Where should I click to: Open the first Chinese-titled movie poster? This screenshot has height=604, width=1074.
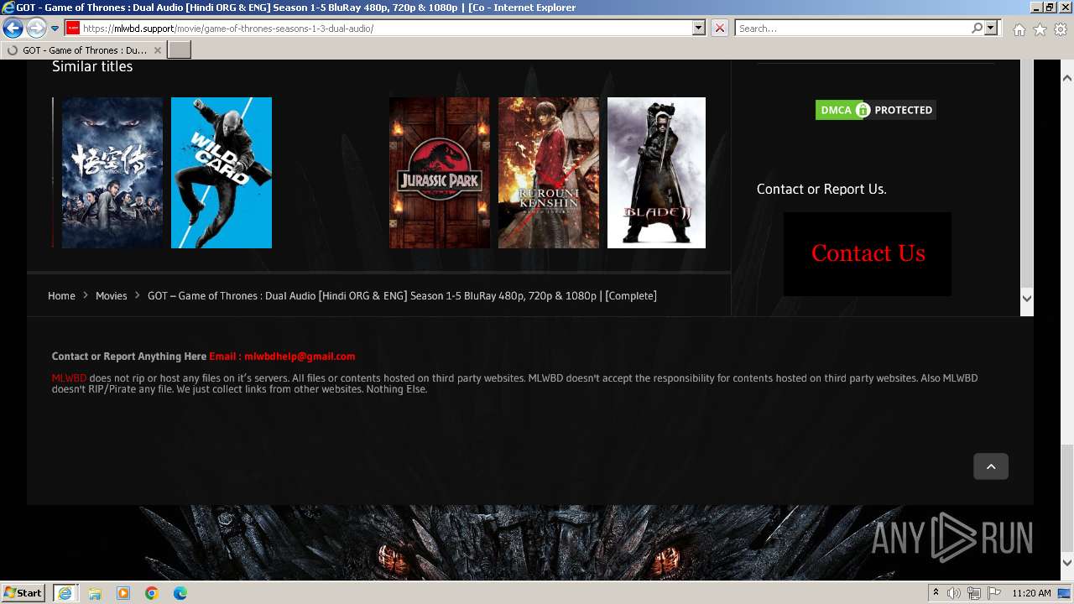pyautogui.click(x=112, y=173)
